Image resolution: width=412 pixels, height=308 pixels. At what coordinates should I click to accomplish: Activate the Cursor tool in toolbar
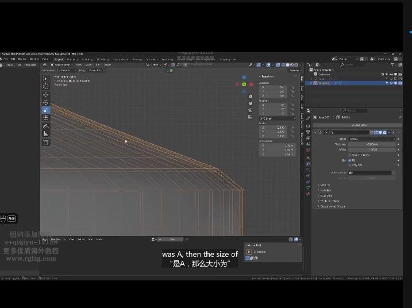pyautogui.click(x=46, y=86)
